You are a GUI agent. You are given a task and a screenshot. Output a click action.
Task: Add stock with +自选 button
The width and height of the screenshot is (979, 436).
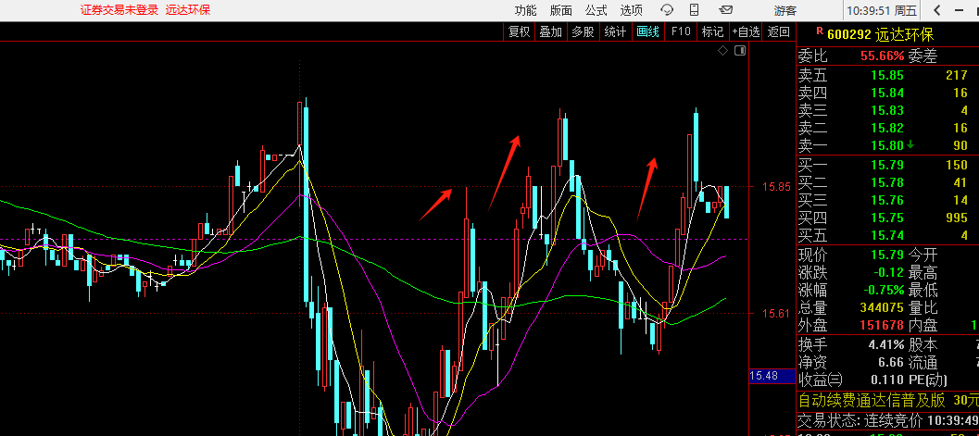click(747, 31)
